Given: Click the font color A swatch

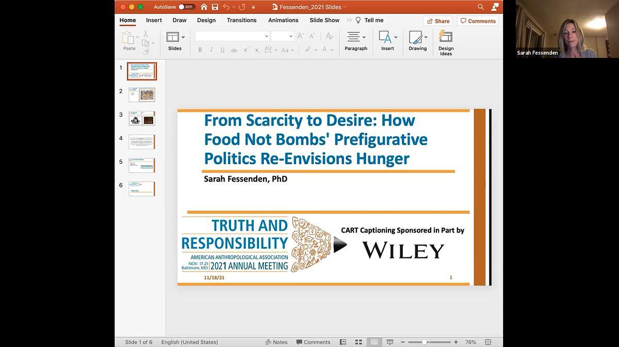Looking at the screenshot, I should point(324,49).
